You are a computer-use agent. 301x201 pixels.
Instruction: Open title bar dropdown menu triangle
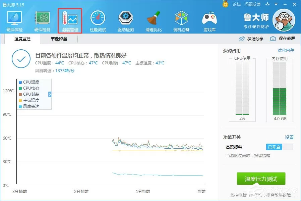click(276, 4)
